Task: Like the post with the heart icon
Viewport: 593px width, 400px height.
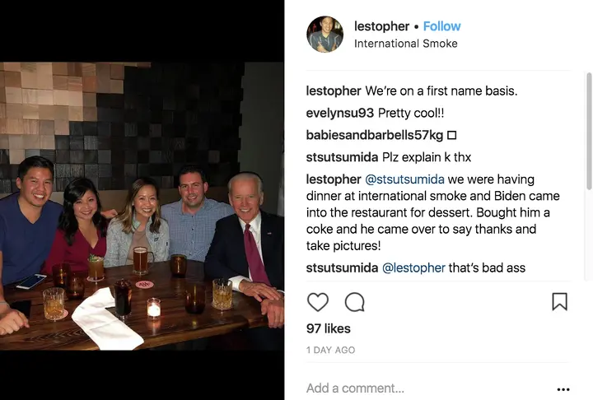Action: point(318,302)
